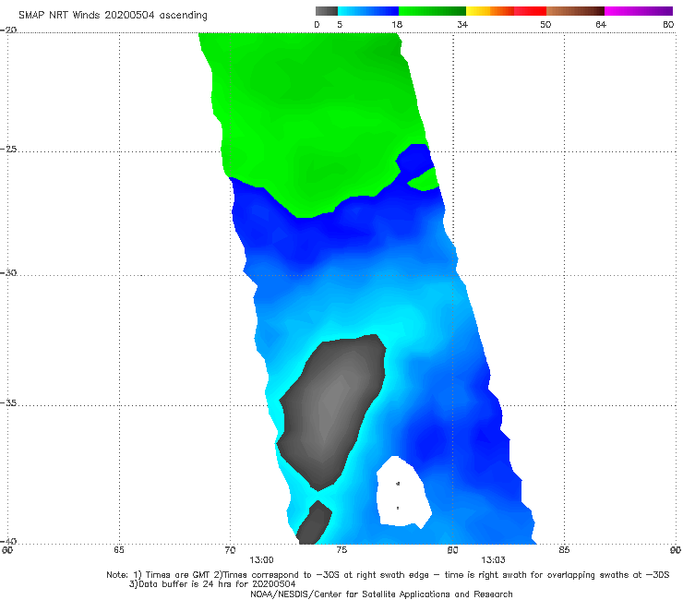
Task: Click the "-25" latitude axis label
Action: (8, 150)
